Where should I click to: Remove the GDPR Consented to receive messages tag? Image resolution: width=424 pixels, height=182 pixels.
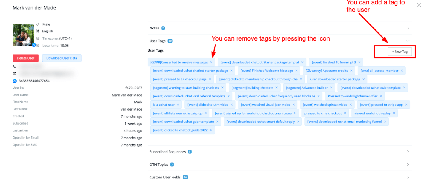click(x=211, y=62)
